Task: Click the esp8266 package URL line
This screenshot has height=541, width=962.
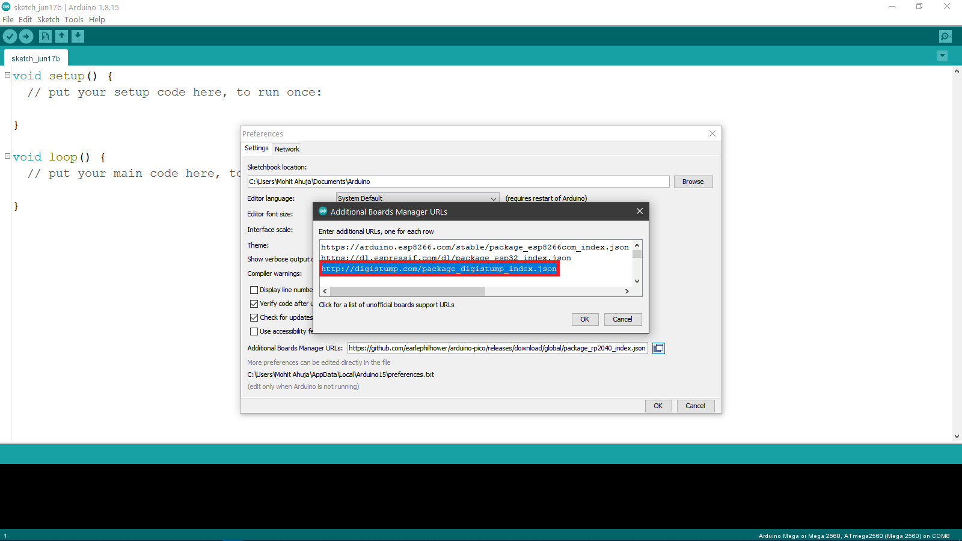Action: pos(475,247)
